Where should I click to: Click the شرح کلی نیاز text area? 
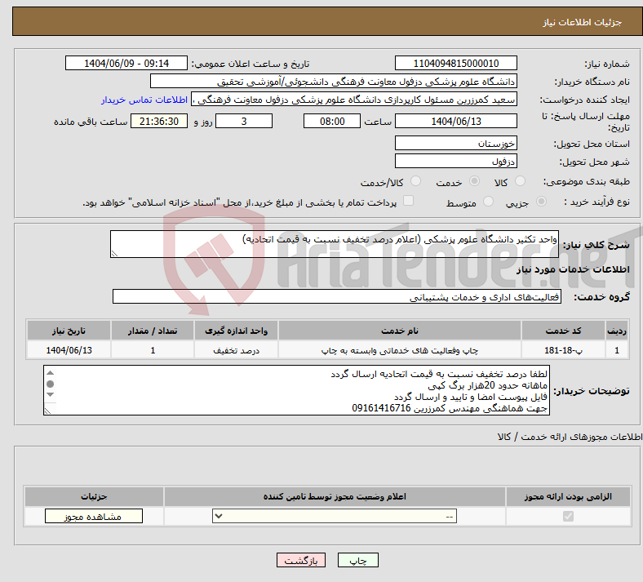[x=335, y=244]
